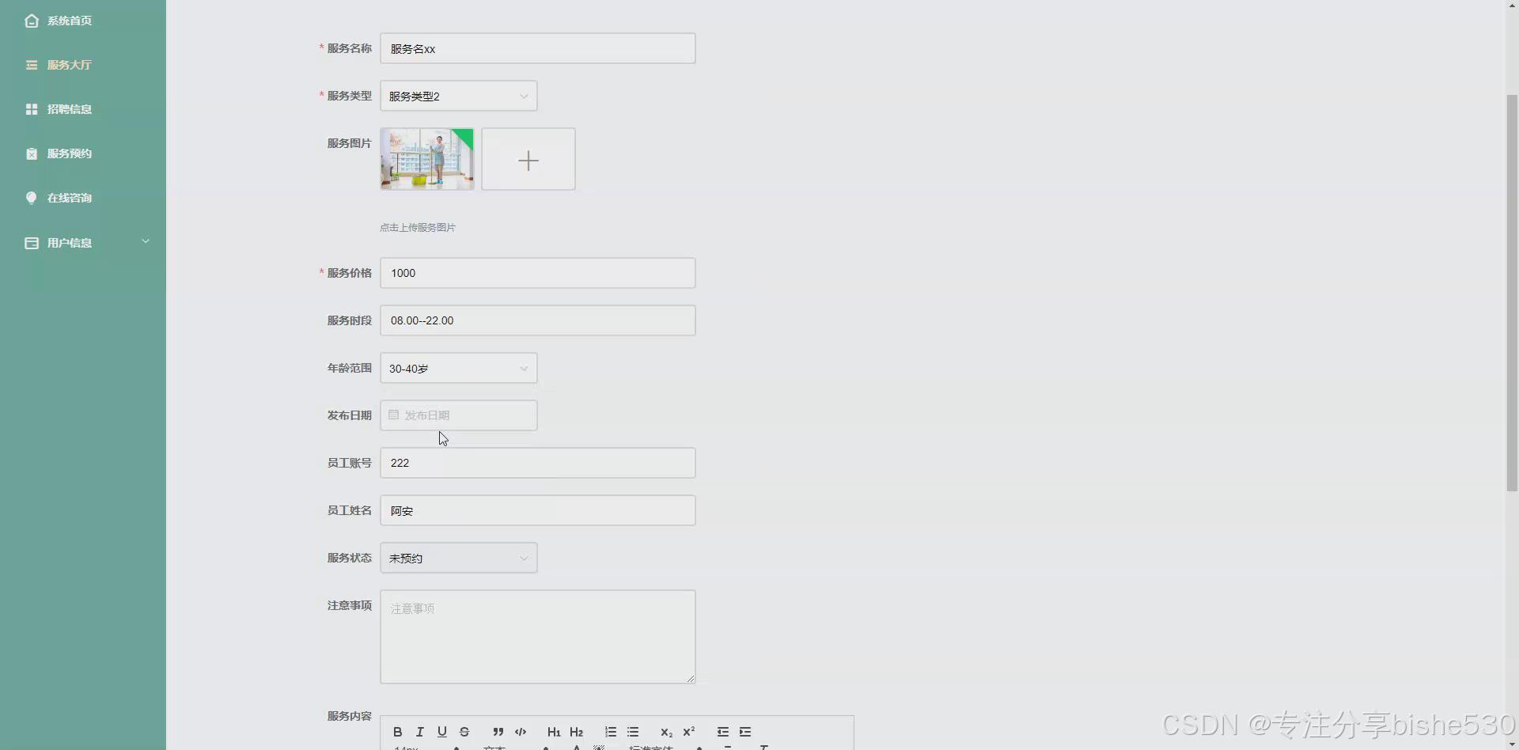Click the grid icon beside 招聘信息
The height and width of the screenshot is (750, 1519).
(x=32, y=109)
